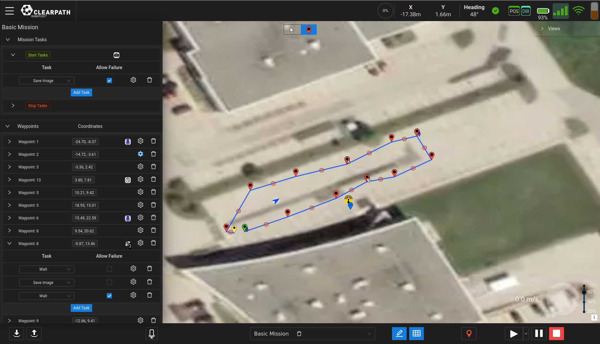Open settings gear for Waypoint 2
Viewport: 600px width, 344px height.
[x=141, y=154]
